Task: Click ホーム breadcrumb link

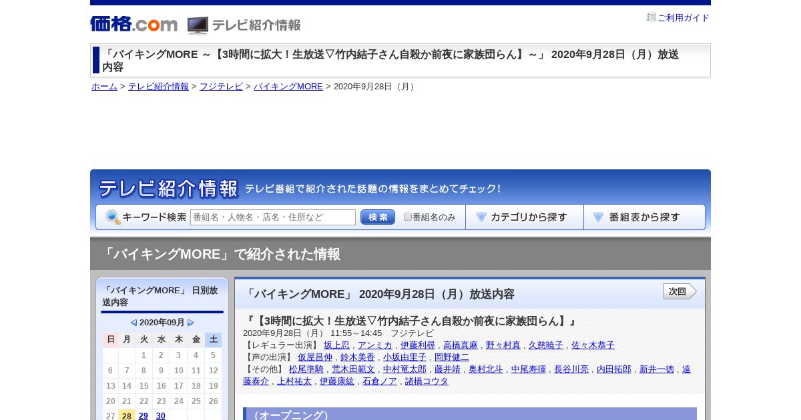Action: 104,87
